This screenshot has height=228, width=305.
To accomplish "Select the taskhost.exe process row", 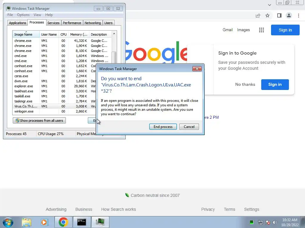I will [x=55, y=91].
